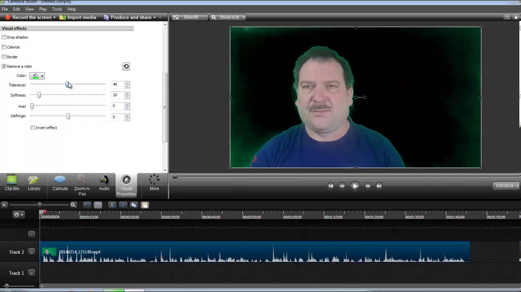This screenshot has height=292, width=521.
Task: Enable the Border checkbox
Action: coord(4,57)
